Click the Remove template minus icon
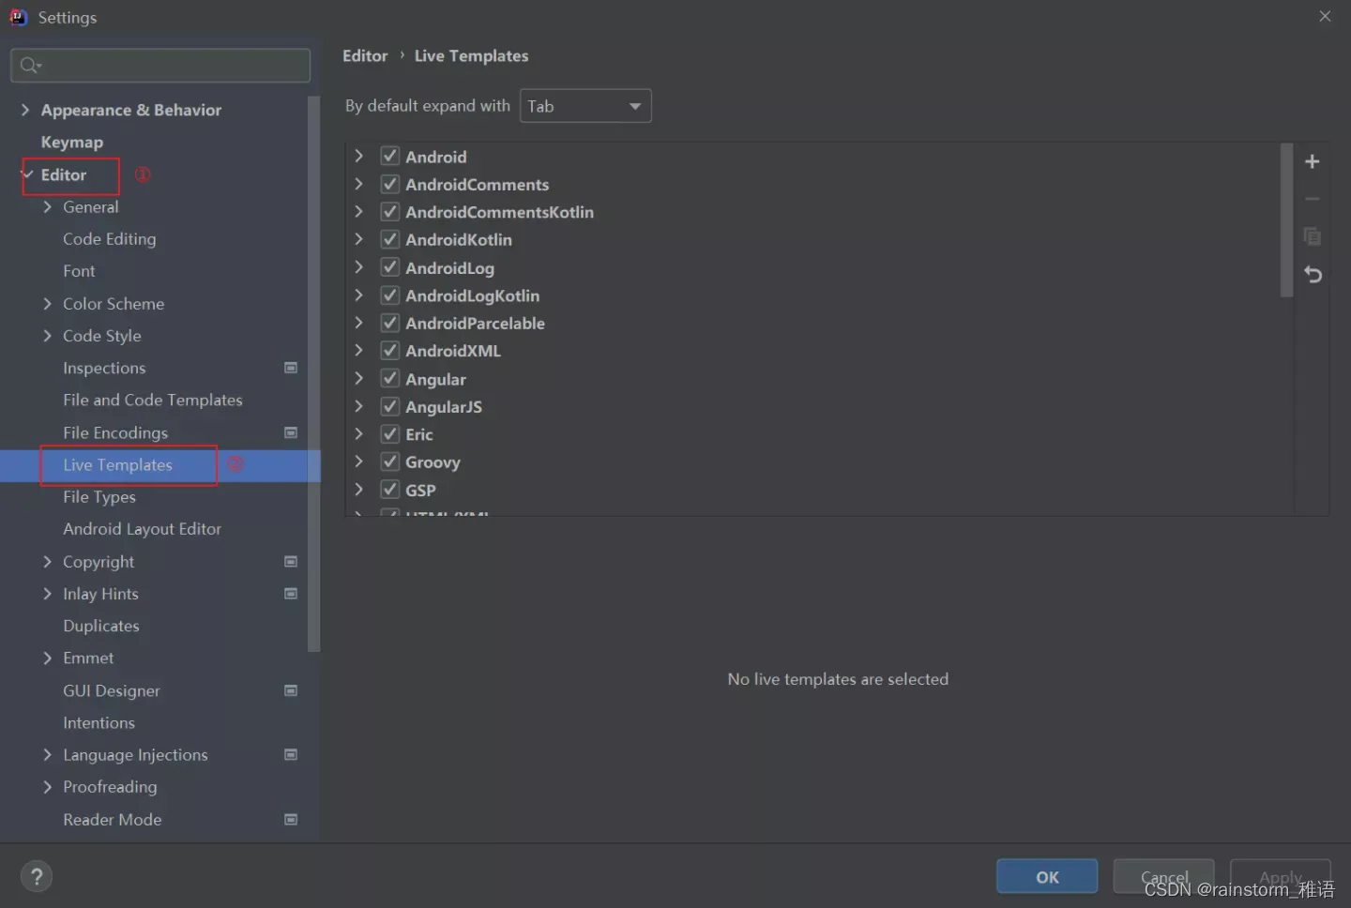Image resolution: width=1351 pixels, height=908 pixels. coord(1312,199)
